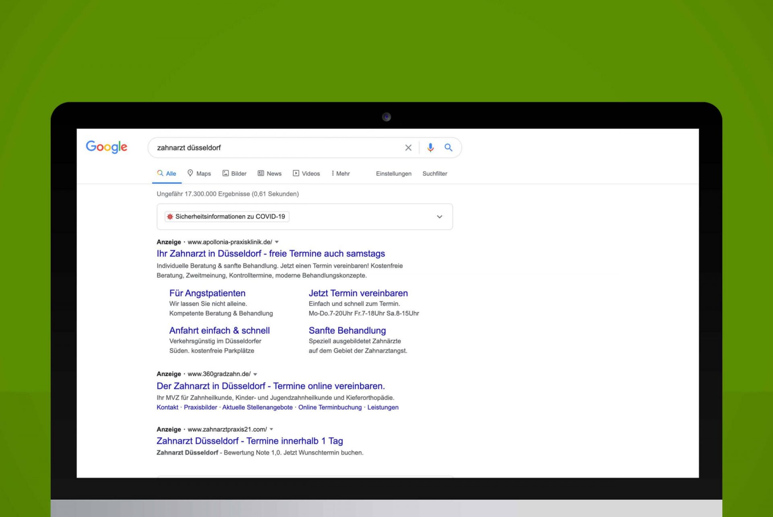This screenshot has width=773, height=517.
Task: Open the 'Jetzt Termin vereinbaren' sitelink
Action: (358, 293)
